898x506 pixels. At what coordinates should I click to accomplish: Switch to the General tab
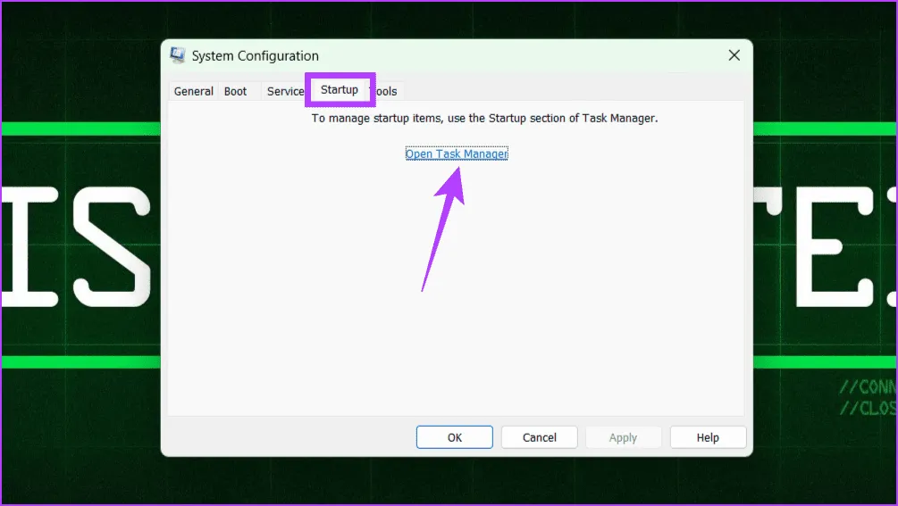click(193, 91)
